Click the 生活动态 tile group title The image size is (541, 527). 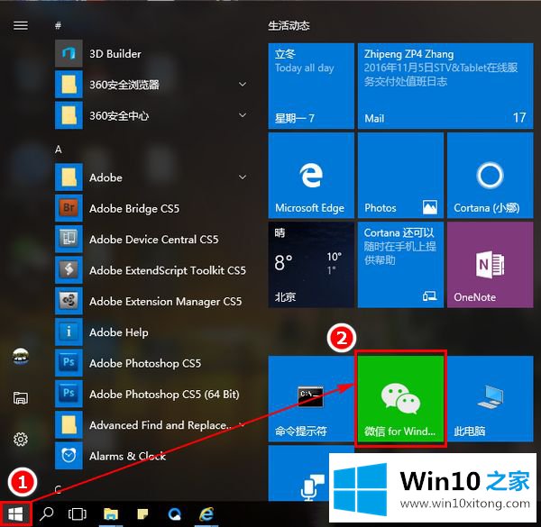click(289, 25)
